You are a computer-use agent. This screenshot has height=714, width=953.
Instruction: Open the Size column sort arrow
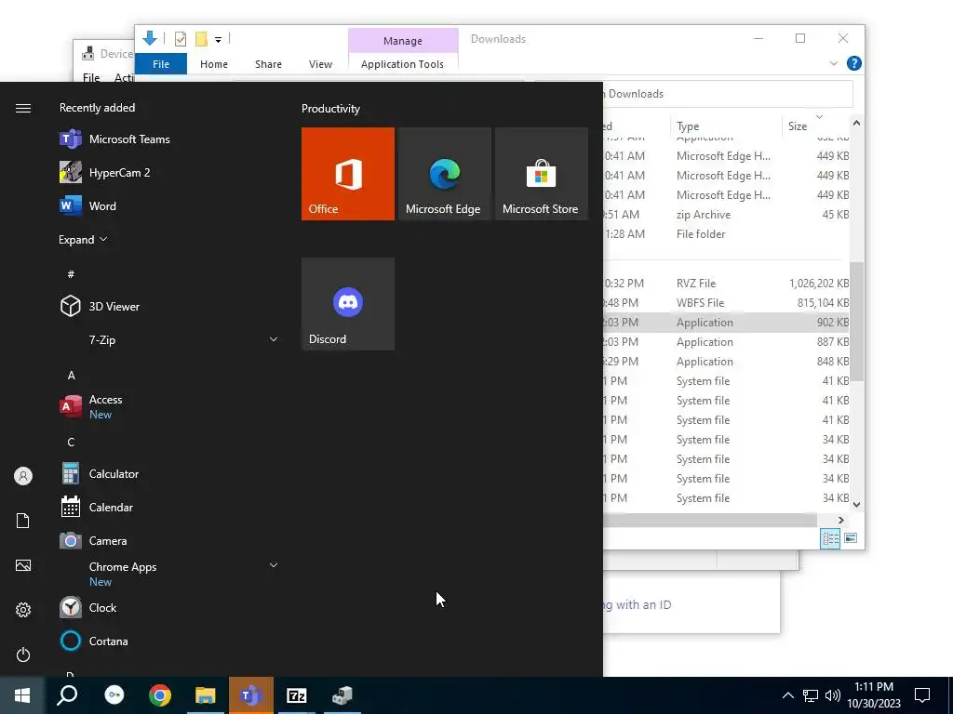[819, 116]
